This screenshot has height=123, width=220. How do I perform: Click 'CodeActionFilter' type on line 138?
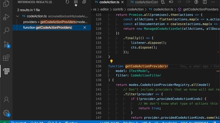146,76
